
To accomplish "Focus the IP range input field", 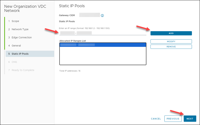I will [x=103, y=33].
